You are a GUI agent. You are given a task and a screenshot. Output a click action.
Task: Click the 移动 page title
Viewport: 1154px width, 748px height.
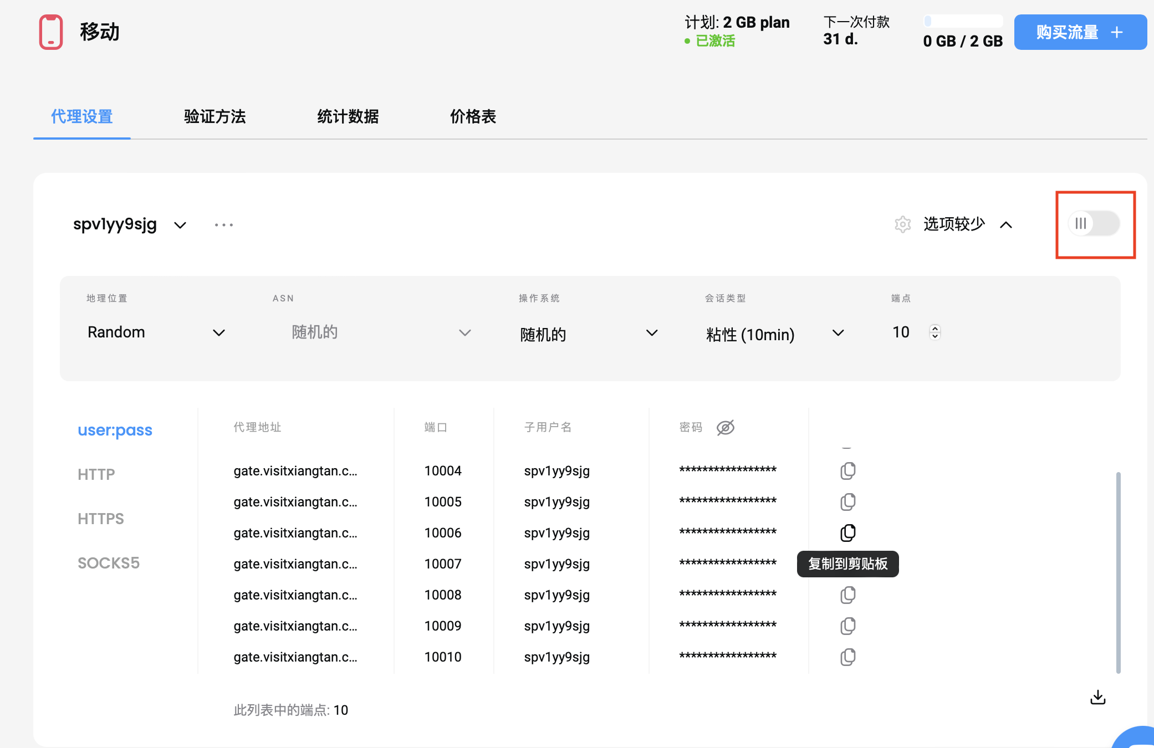pos(100,32)
